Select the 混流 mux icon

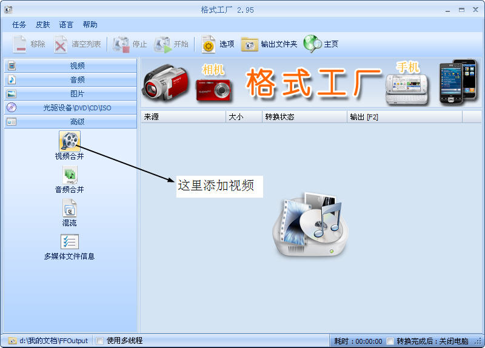pos(70,208)
